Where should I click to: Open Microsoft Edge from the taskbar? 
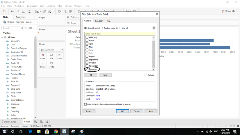pyautogui.click(x=30, y=132)
